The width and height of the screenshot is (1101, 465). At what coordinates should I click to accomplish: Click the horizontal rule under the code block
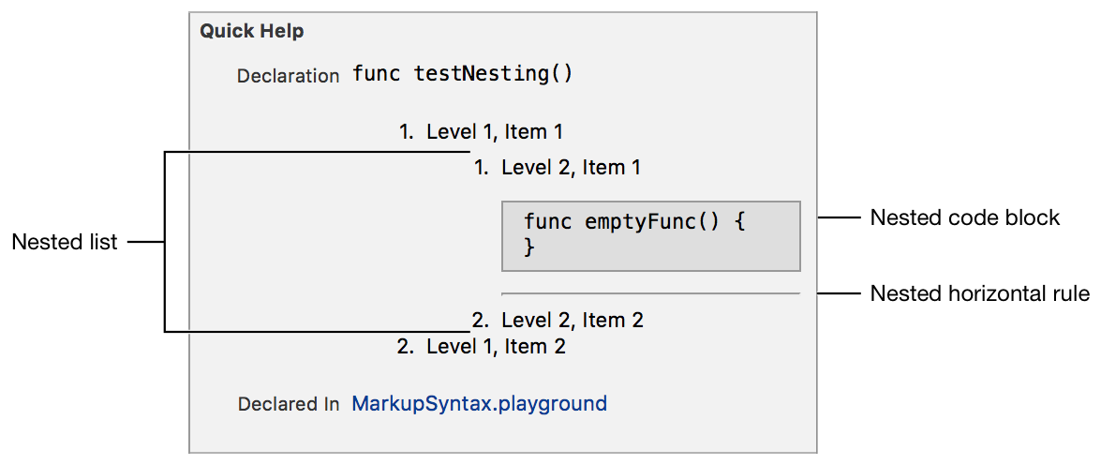click(650, 294)
